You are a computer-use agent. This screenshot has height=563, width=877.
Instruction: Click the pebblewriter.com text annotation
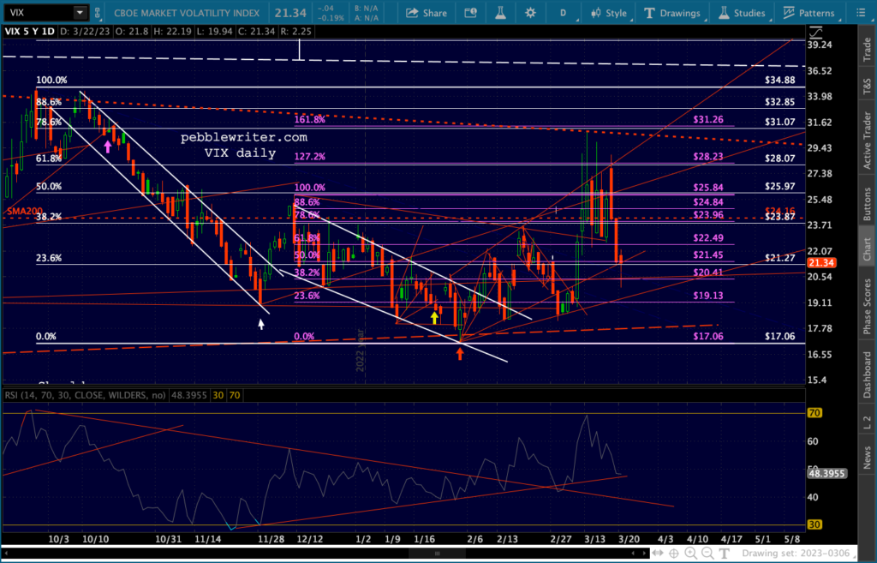coord(244,137)
